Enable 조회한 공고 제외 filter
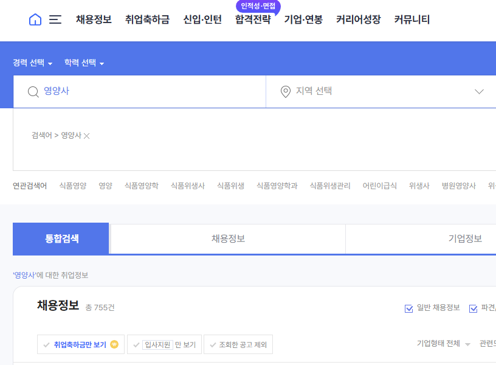Image resolution: width=496 pixels, height=365 pixels. [x=238, y=344]
